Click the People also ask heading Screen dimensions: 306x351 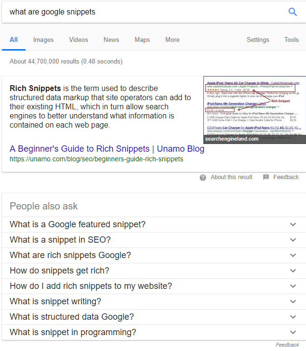tap(44, 206)
